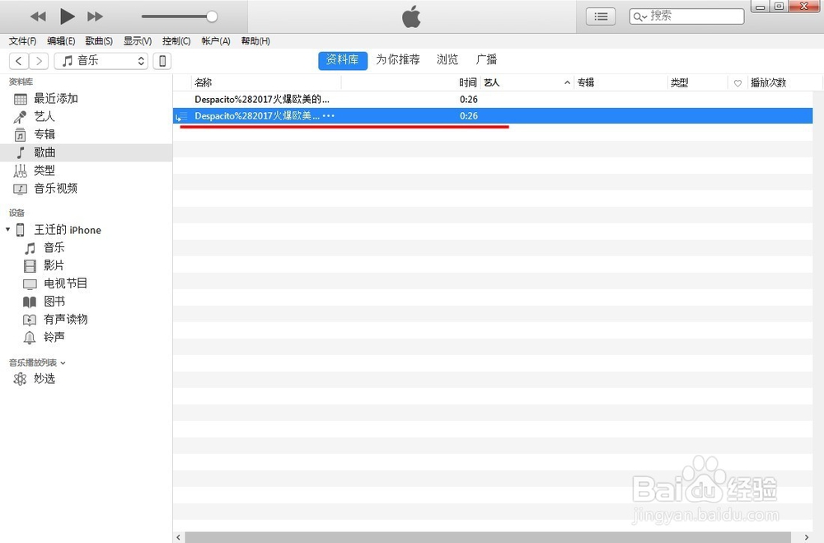Open 有声读物 under the iPhone device
This screenshot has width=824, height=543.
point(65,319)
